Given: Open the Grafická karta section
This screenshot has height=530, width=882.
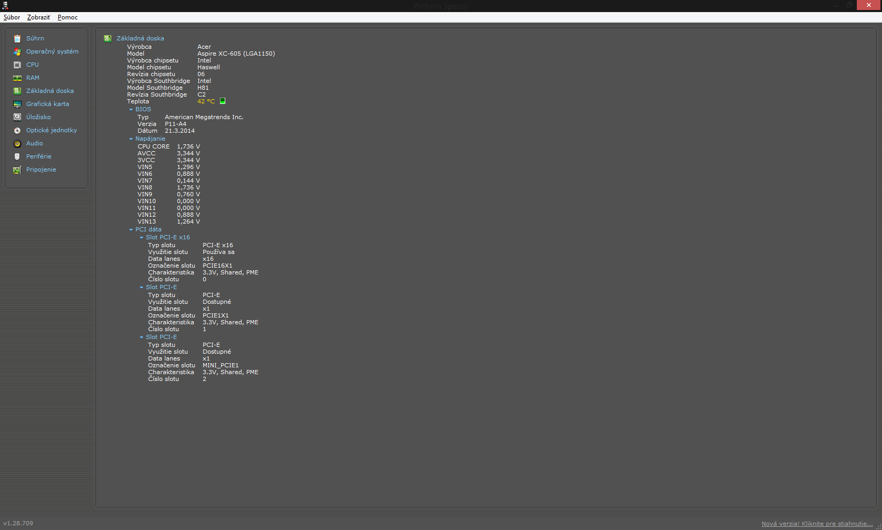Looking at the screenshot, I should pyautogui.click(x=48, y=104).
